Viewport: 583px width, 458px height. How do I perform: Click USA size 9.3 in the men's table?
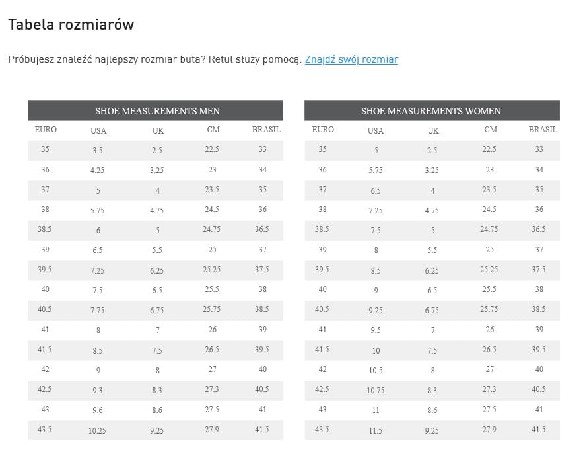coord(98,391)
